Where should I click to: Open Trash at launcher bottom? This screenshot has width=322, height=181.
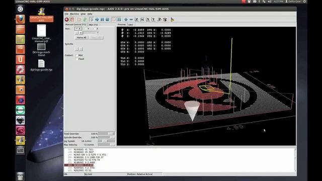click(x=20, y=176)
